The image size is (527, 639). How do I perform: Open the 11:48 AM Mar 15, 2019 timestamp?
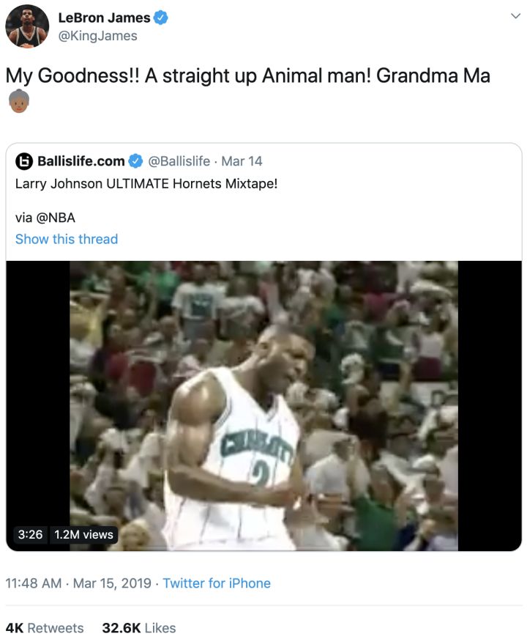click(x=78, y=583)
